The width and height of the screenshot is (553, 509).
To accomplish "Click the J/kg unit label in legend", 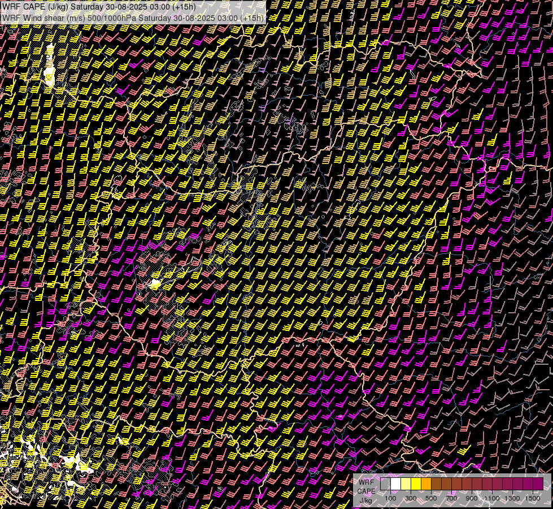I will click(365, 501).
